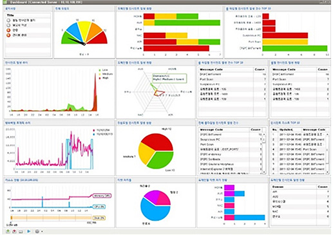Click the green add-widget icon in bottom toolbar
The image size is (333, 235).
coord(8,232)
